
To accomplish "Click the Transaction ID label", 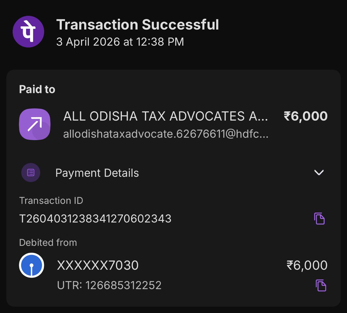I will pos(51,201).
